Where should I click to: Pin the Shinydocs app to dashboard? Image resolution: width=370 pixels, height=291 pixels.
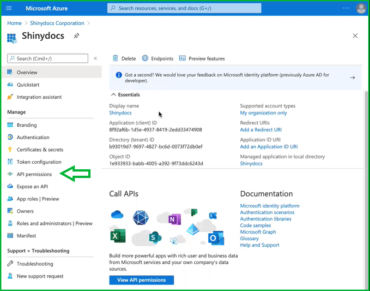(76, 36)
